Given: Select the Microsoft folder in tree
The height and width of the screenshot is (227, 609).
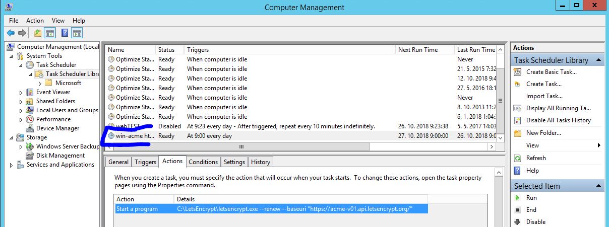Looking at the screenshot, I should point(68,83).
